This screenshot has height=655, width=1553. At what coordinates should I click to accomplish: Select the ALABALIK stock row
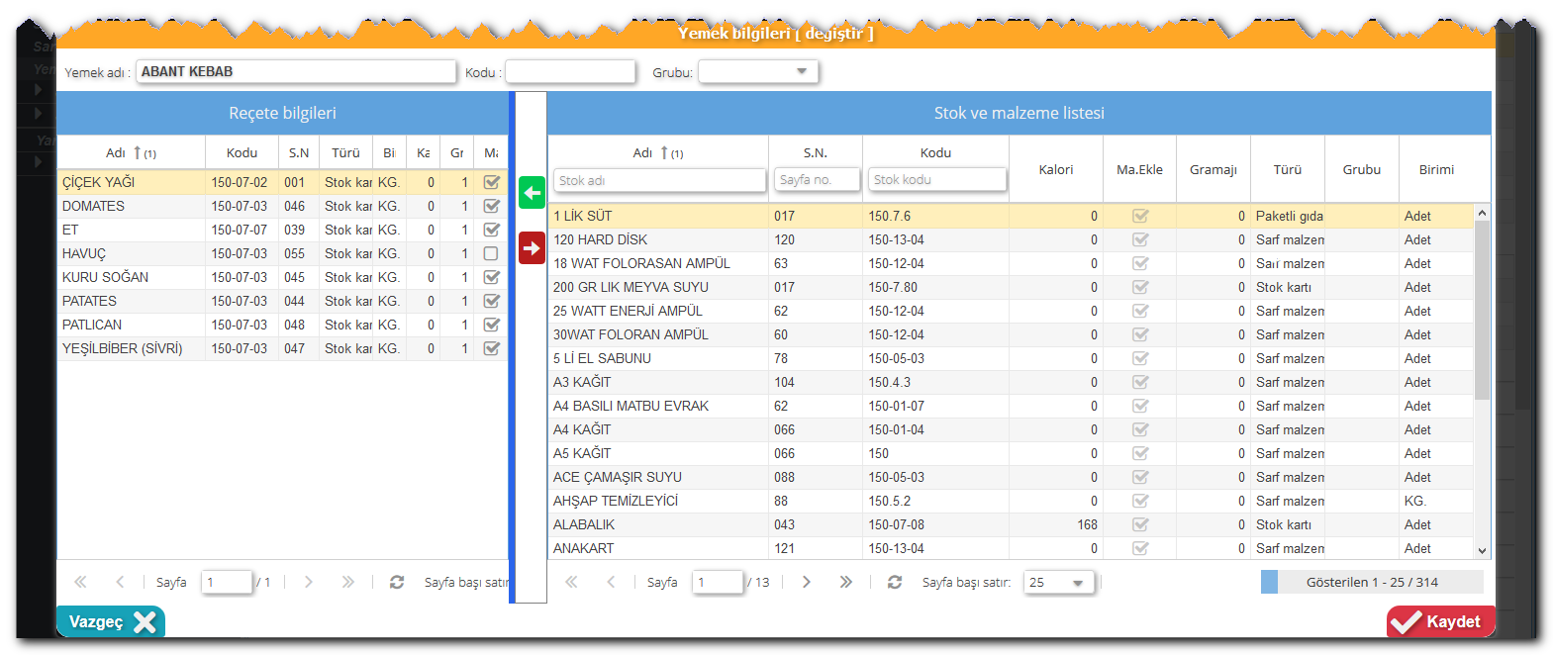click(x=1011, y=524)
